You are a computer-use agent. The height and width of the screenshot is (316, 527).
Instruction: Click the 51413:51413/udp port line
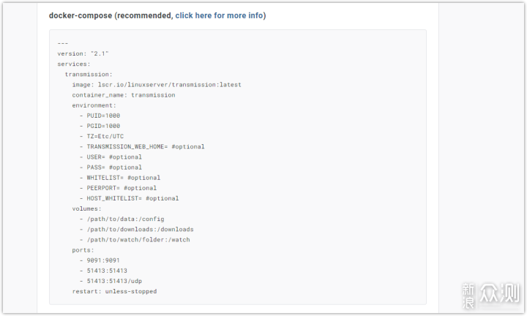pyautogui.click(x=111, y=281)
